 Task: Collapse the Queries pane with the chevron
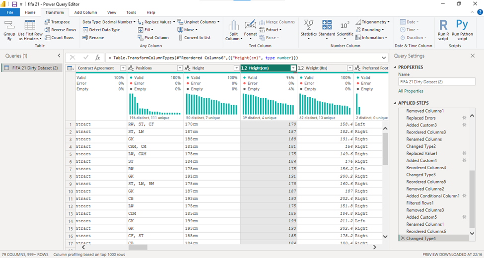tap(59, 56)
